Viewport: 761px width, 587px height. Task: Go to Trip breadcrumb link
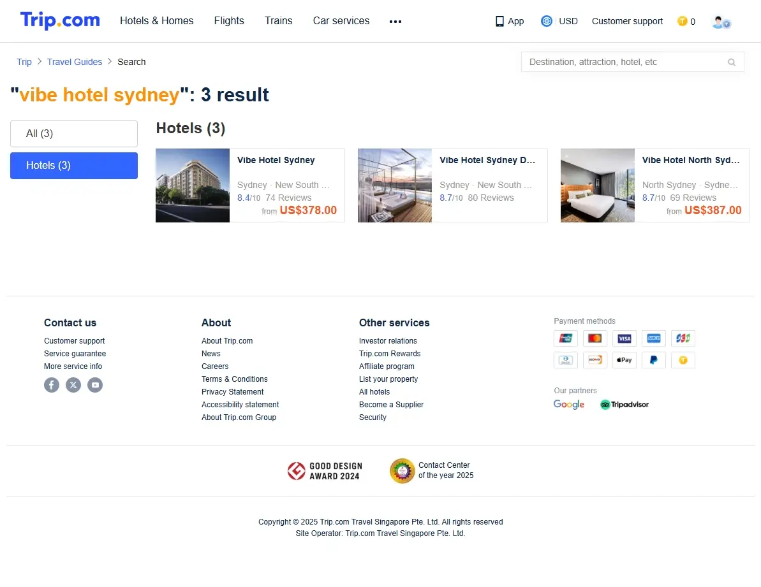click(24, 62)
